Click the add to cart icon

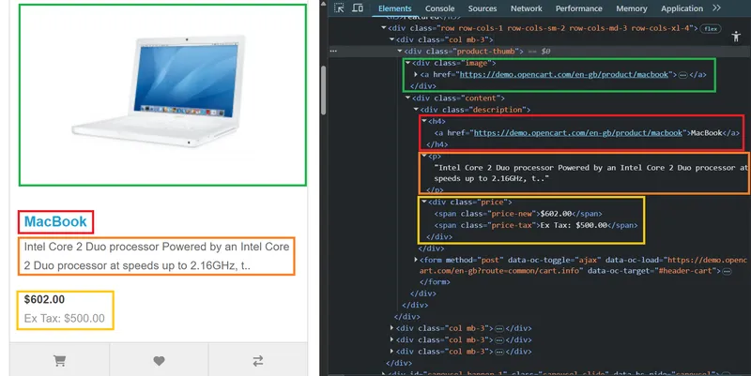tap(59, 361)
